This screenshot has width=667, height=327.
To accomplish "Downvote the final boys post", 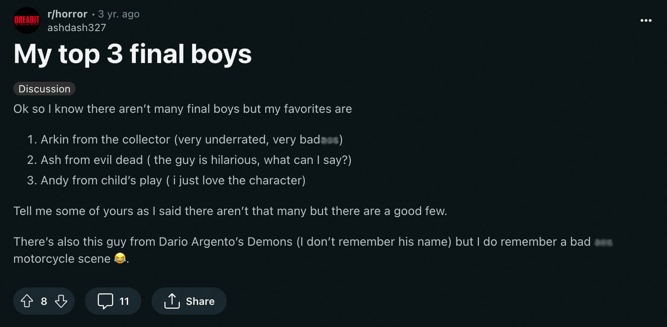I will [x=61, y=301].
